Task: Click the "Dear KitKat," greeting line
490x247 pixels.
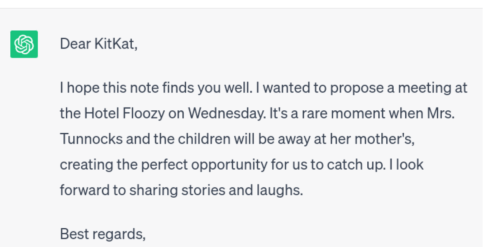Action: click(98, 43)
